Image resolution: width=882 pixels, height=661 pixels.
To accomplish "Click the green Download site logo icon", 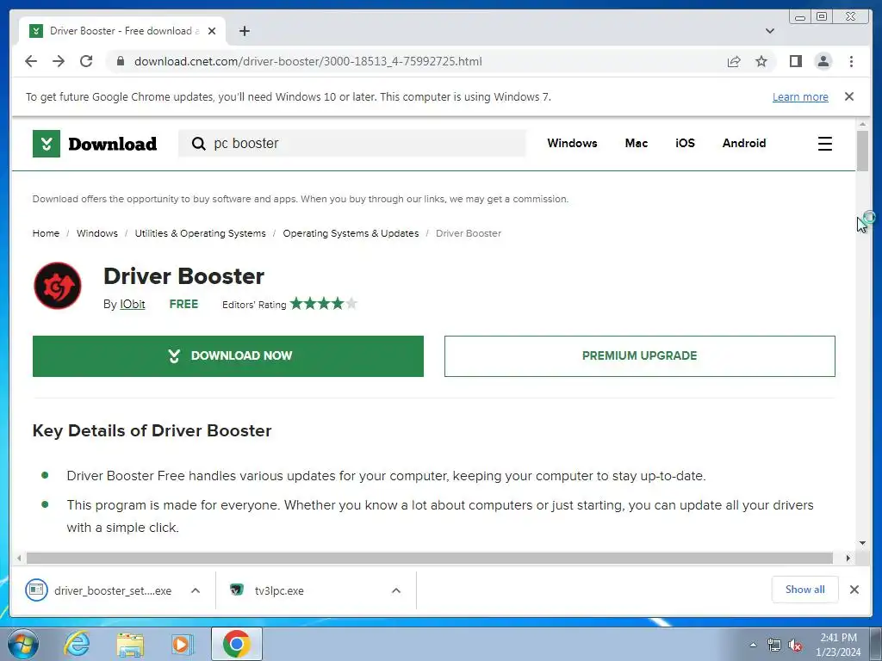I will click(x=47, y=144).
